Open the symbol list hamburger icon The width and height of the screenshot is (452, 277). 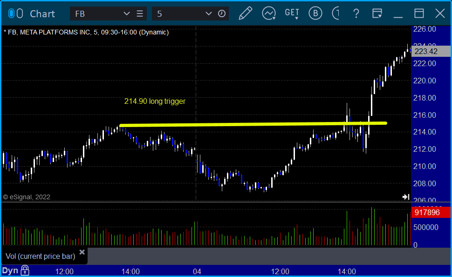click(x=140, y=14)
